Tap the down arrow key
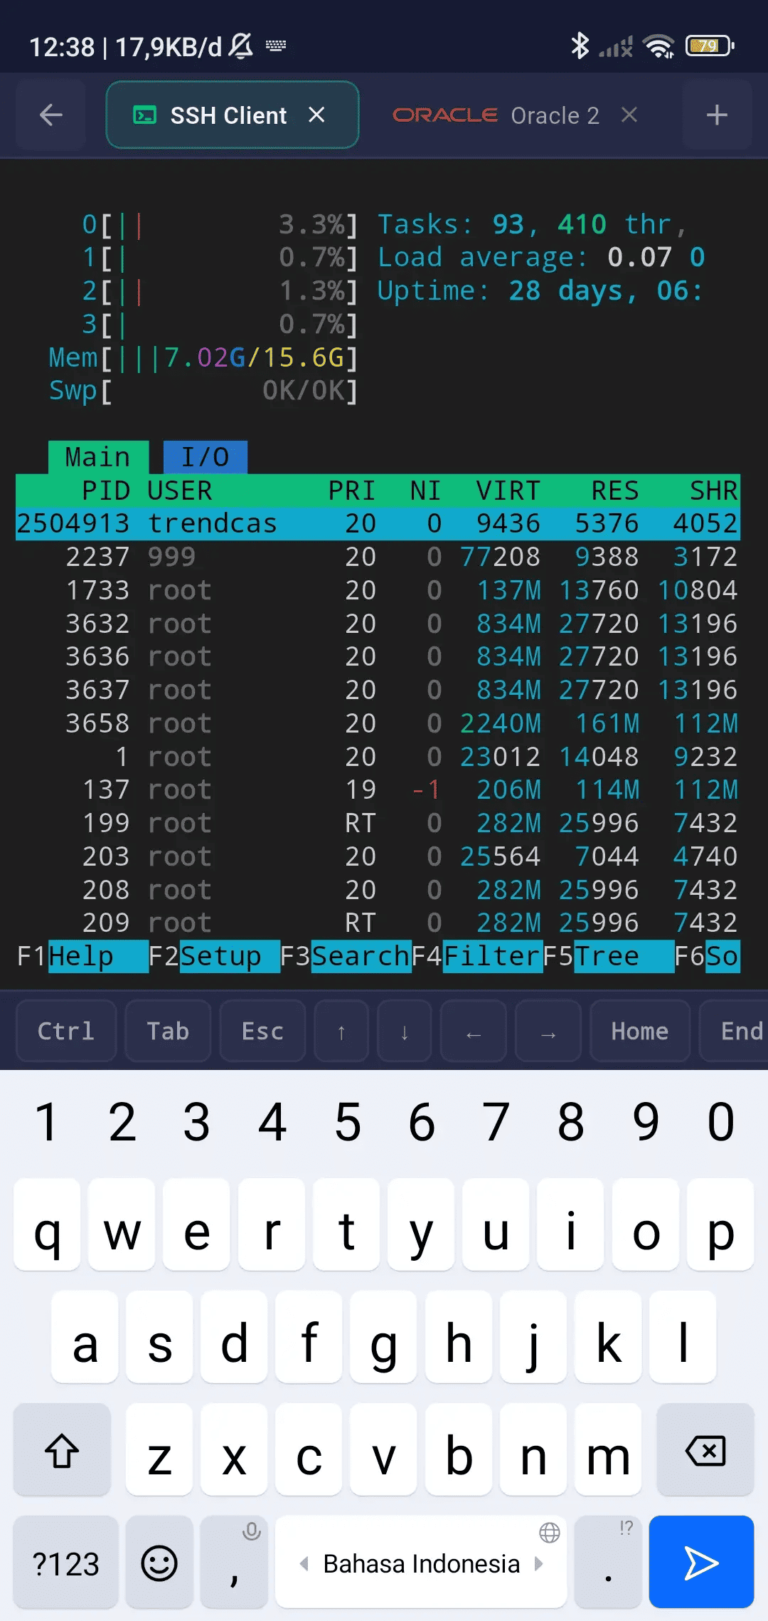Screen dimensions: 768x1621 coord(405,1031)
